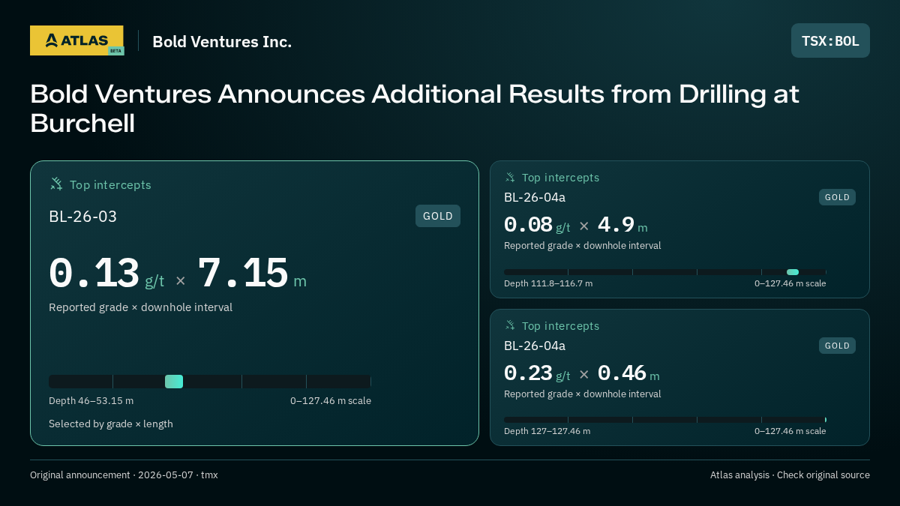The width and height of the screenshot is (900, 506).
Task: Click 'Depth 46–53.15 m' label
Action: coord(91,400)
